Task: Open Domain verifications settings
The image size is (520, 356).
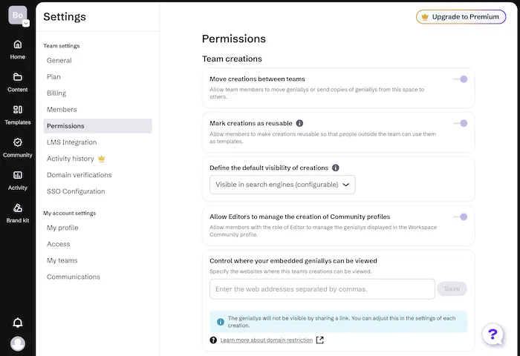Action: point(79,175)
